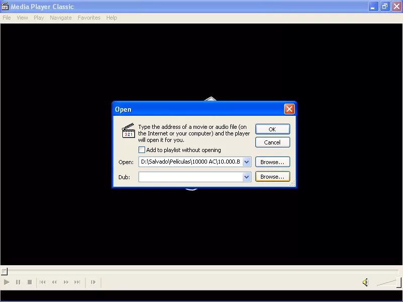Click the Media Player Classic title icon
This screenshot has width=403, height=302.
[5, 6]
